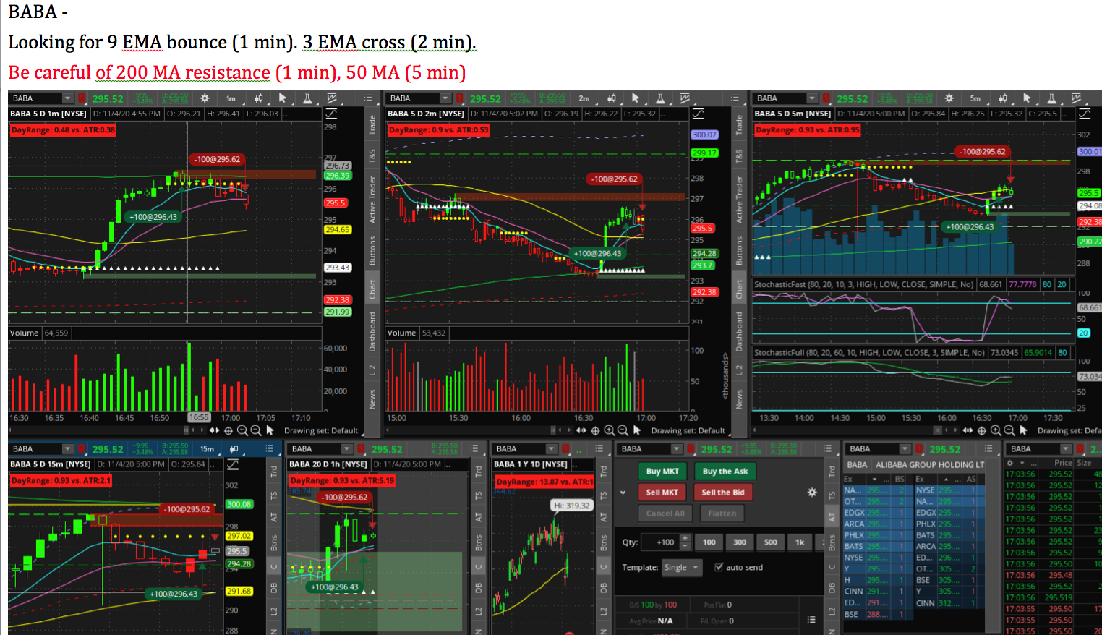Collapse Active Trader buttons with chevron
This screenshot has height=635, width=1102.
click(623, 493)
